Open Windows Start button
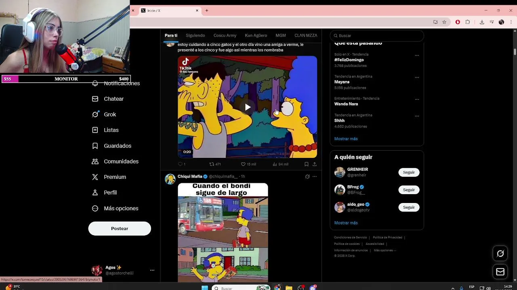The width and height of the screenshot is (517, 290). tap(205, 288)
